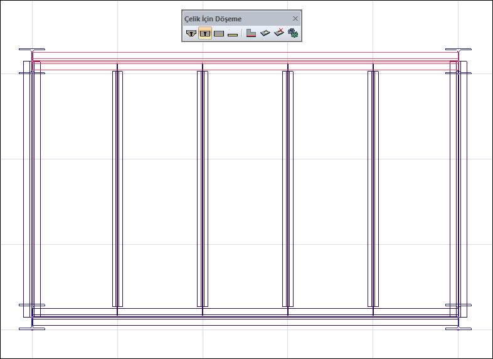Choose the plain gray rectangular slab tool
This screenshot has width=493, height=359.
tap(219, 33)
